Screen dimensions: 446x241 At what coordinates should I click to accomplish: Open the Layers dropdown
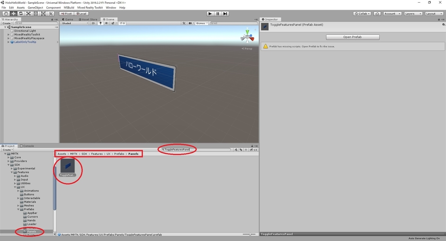pyautogui.click(x=413, y=14)
